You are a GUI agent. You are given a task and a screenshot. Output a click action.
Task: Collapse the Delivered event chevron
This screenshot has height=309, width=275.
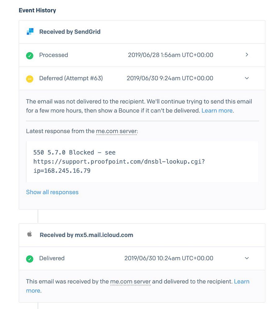click(247, 258)
